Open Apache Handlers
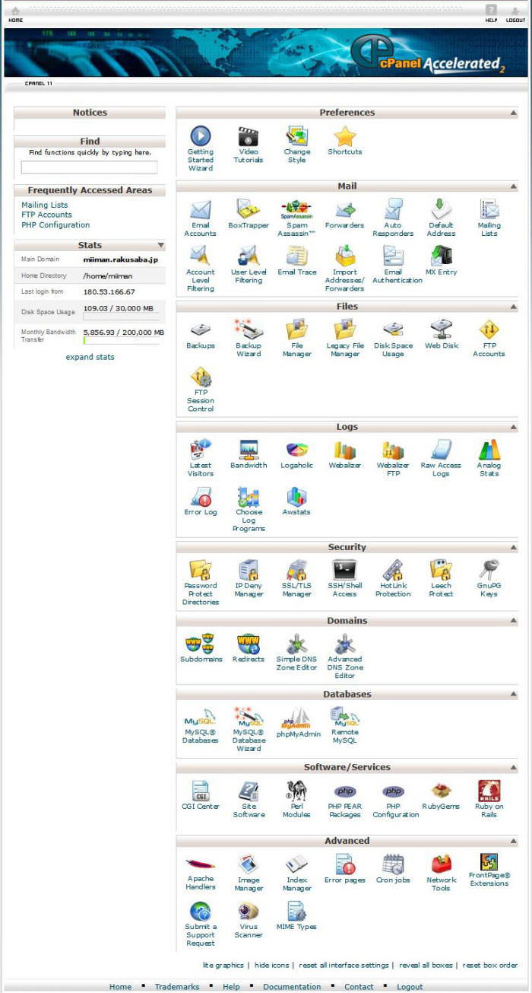The height and width of the screenshot is (993, 532). [201, 864]
